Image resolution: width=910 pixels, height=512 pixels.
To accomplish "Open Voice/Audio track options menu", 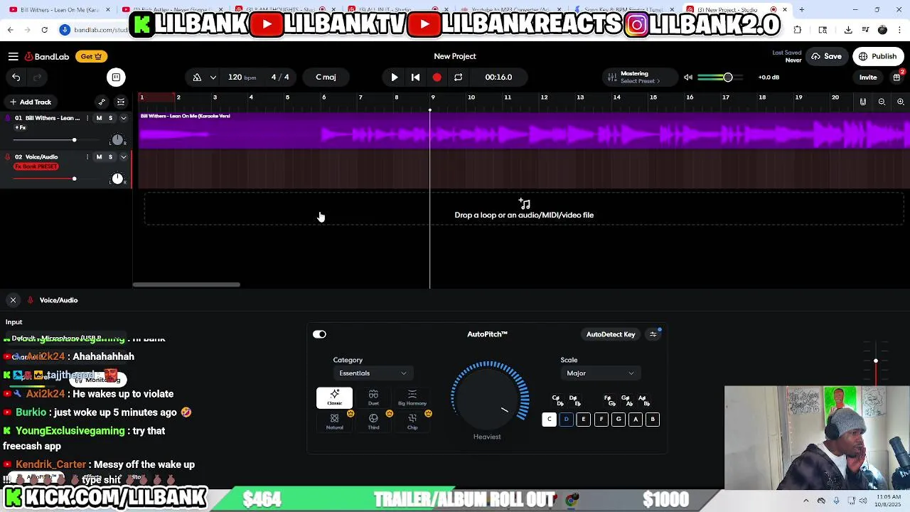I will pyautogui.click(x=87, y=157).
